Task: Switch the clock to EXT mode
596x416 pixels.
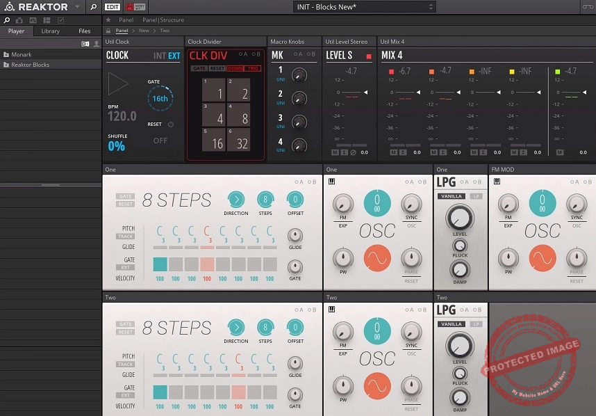Action: (174, 56)
